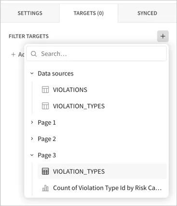
Task: Switch to the Settings tab
Action: (x=30, y=13)
